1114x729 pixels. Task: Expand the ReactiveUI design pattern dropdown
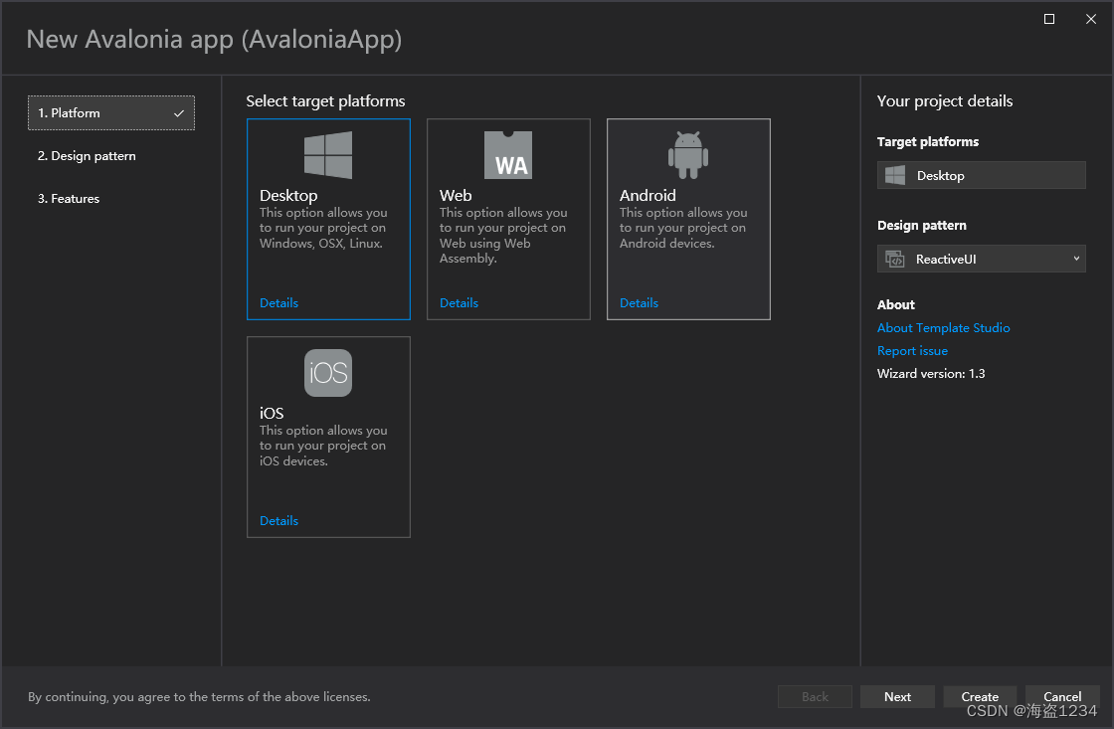click(981, 259)
